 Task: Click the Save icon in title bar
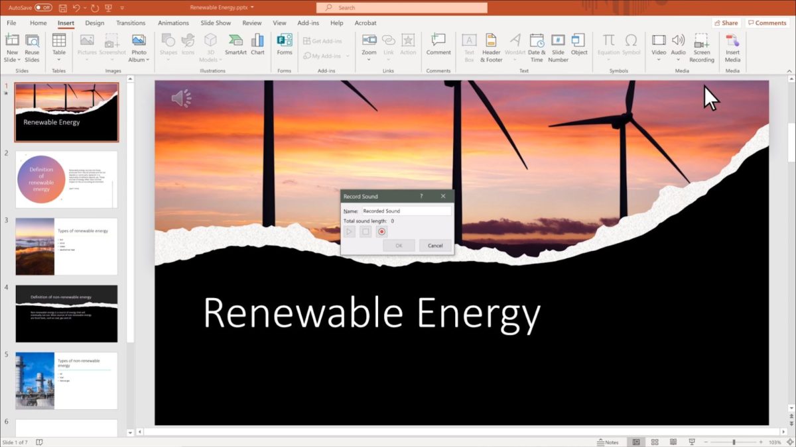pos(62,7)
